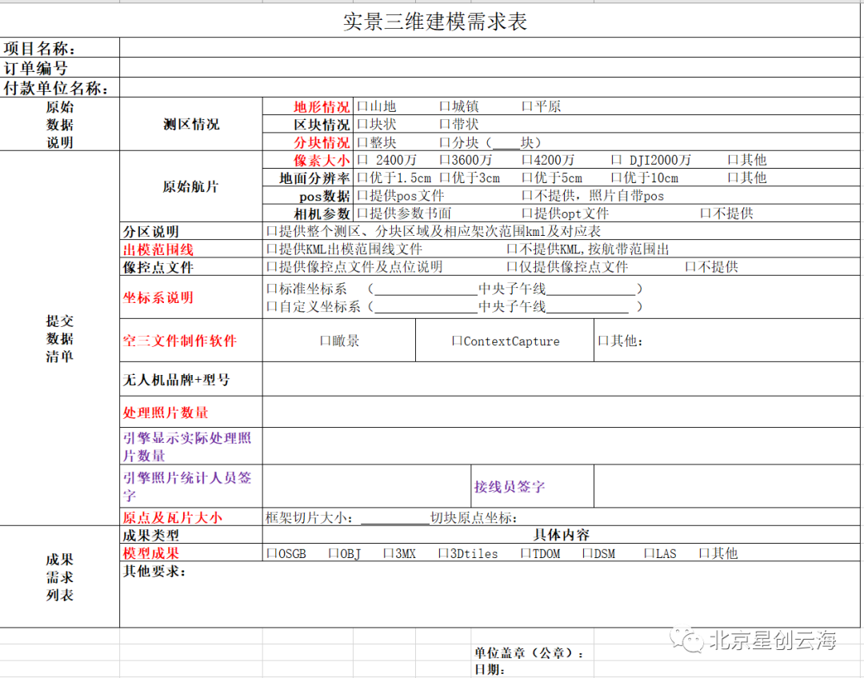Select the 3600万 pixel option
Image resolution: width=864 pixels, height=678 pixels.
tap(445, 160)
